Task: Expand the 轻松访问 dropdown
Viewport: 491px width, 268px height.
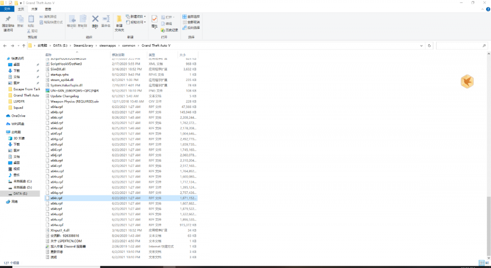Action: click(x=145, y=22)
